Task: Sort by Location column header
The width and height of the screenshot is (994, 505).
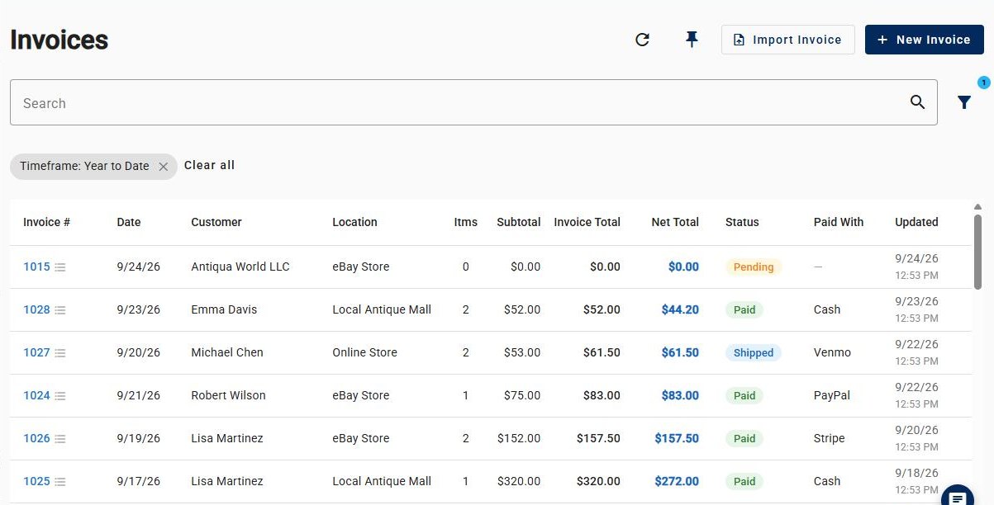Action: (x=354, y=222)
